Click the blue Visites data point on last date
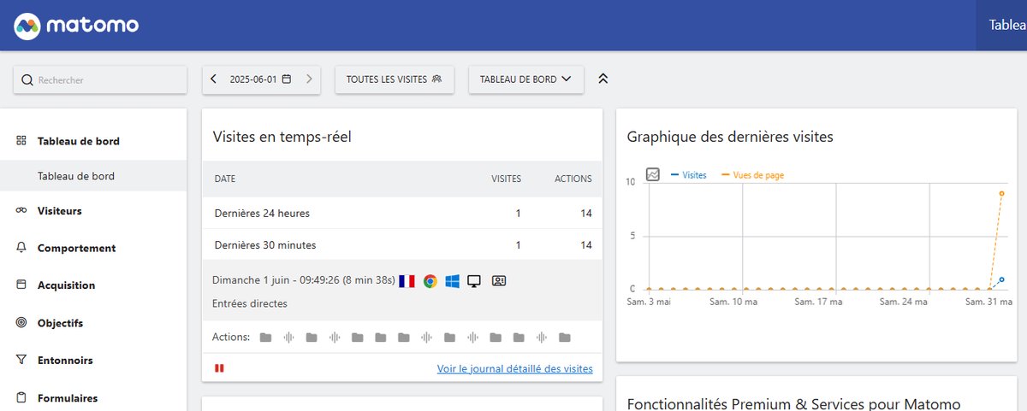This screenshot has height=411, width=1027. [x=1001, y=279]
